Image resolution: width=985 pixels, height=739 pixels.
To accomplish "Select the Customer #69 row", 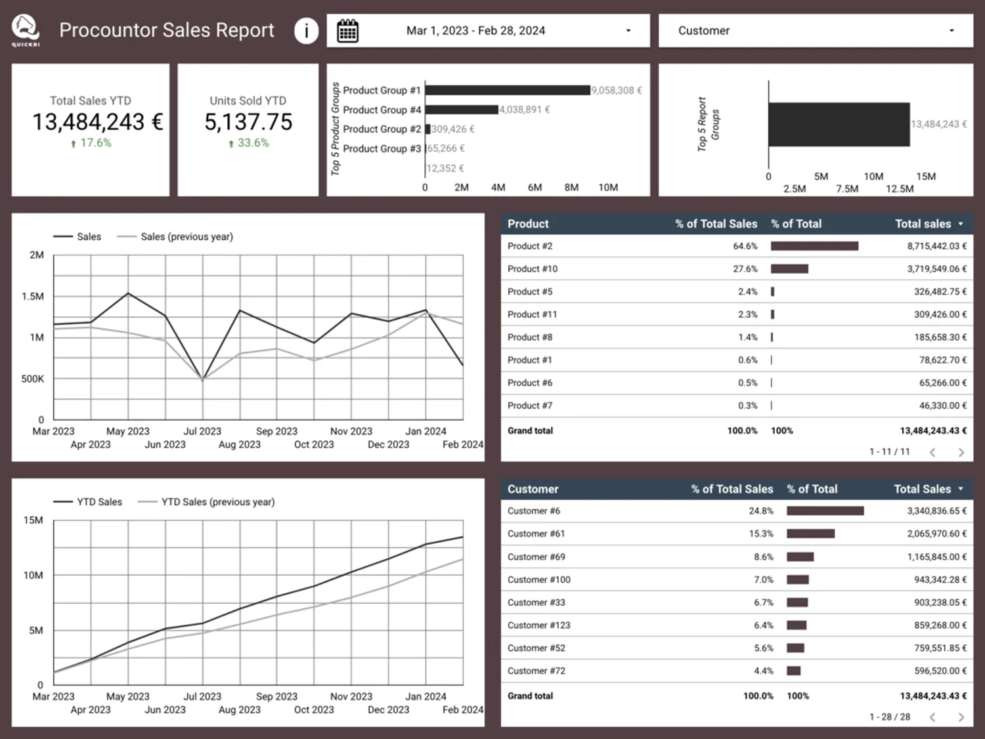I will (x=737, y=557).
